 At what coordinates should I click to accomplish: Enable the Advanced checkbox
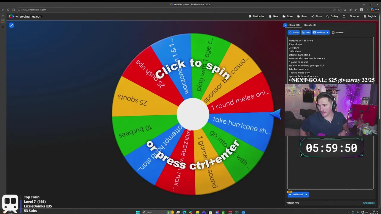pyautogui.click(x=333, y=32)
